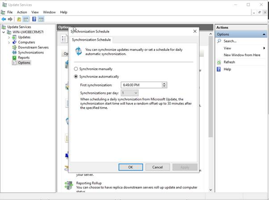Click the Options node icon in tree
Image resolution: width=269 pixels, height=200 pixels.
[x=14, y=63]
